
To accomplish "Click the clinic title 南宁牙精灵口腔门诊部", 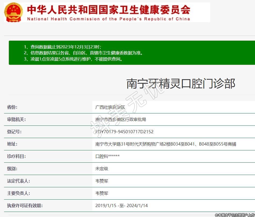I will click(x=181, y=83).
